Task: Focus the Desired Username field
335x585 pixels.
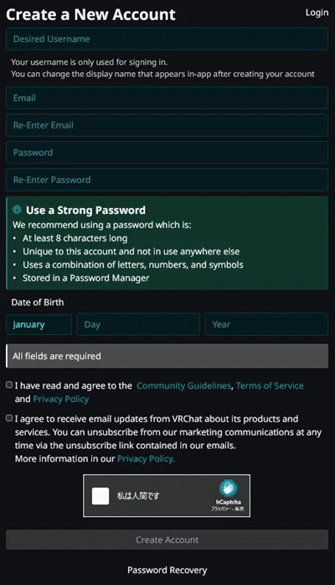Action: pyautogui.click(x=167, y=39)
